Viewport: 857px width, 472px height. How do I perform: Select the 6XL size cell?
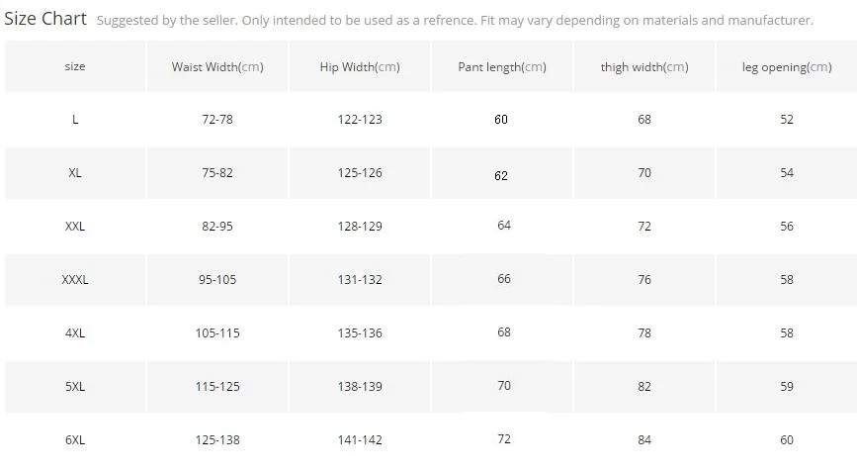[75, 439]
